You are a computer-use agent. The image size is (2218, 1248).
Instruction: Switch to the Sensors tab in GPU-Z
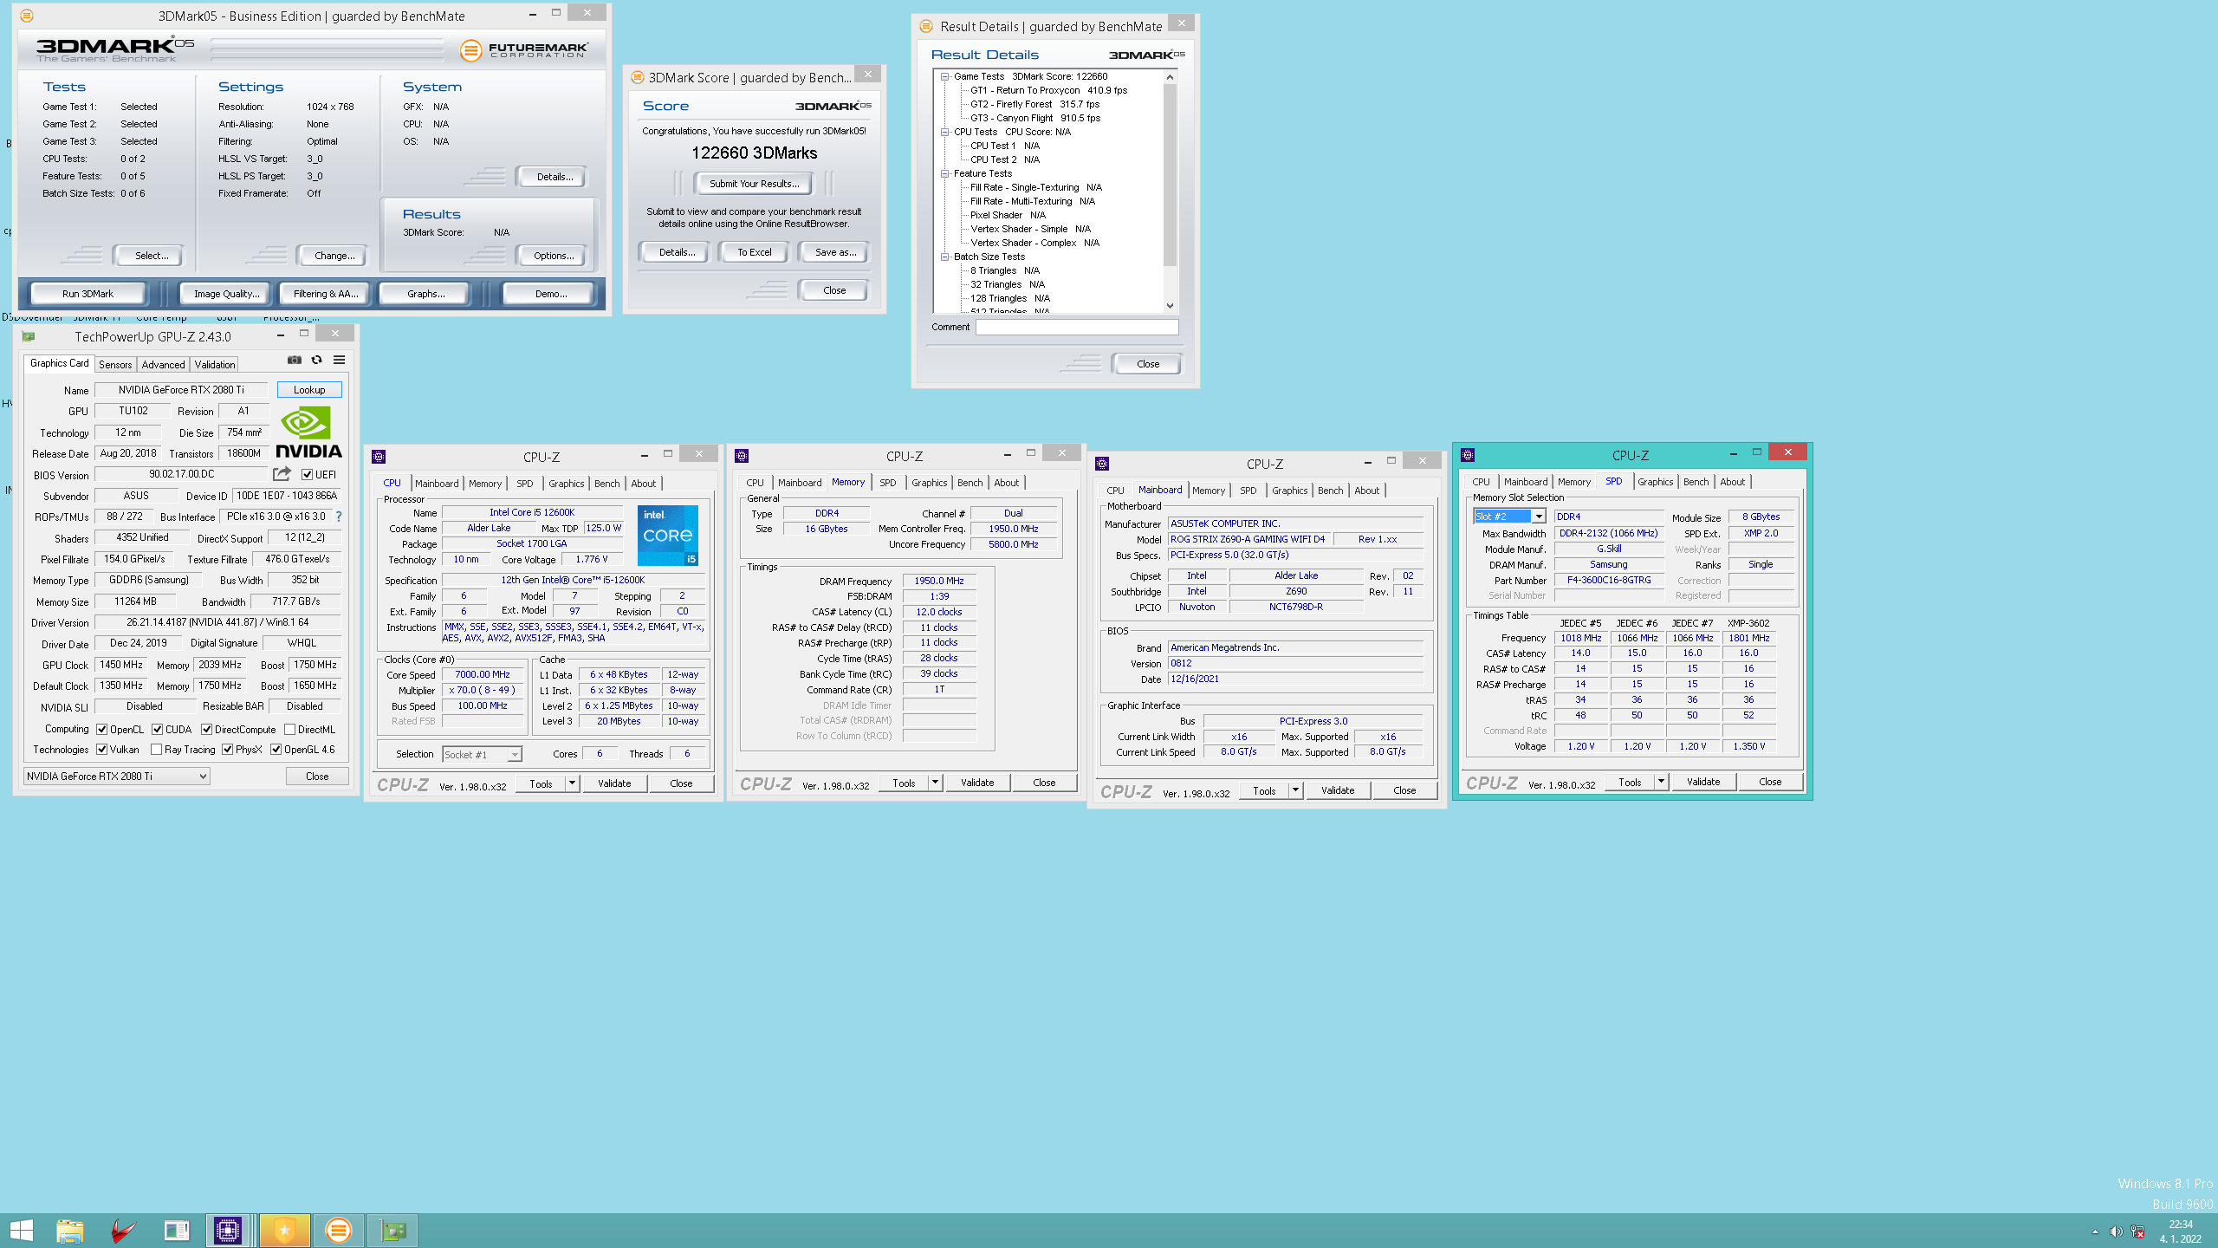[115, 365]
